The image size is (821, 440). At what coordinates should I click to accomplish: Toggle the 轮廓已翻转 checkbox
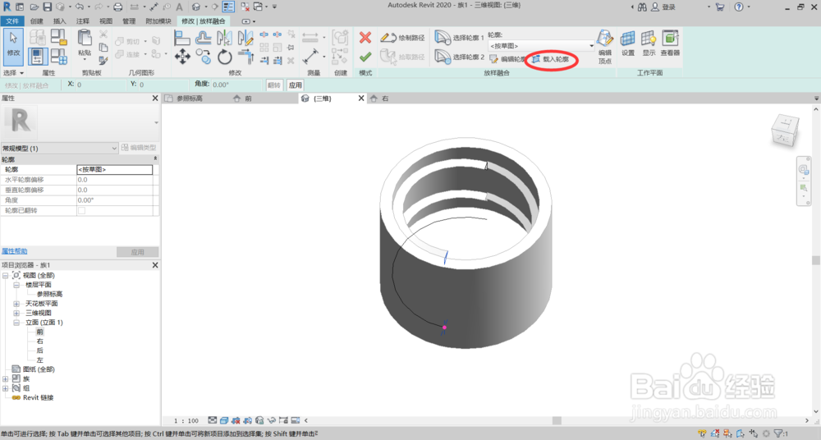point(81,211)
